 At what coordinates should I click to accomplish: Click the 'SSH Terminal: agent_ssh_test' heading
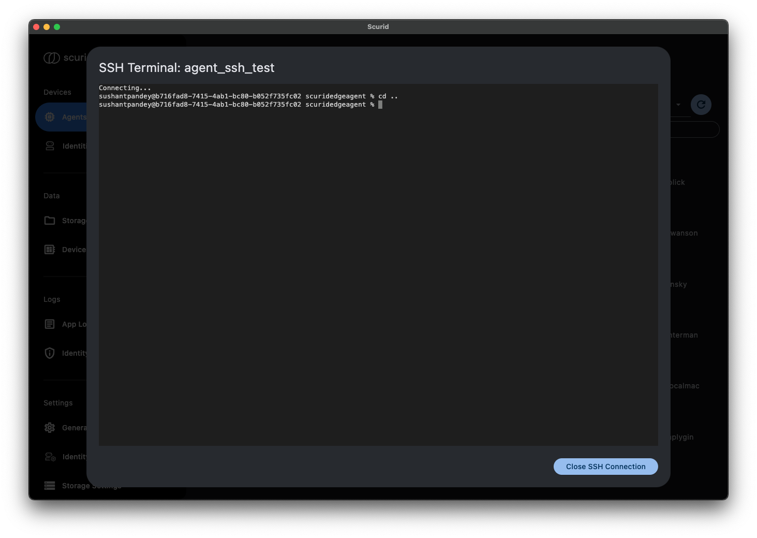[x=186, y=68]
